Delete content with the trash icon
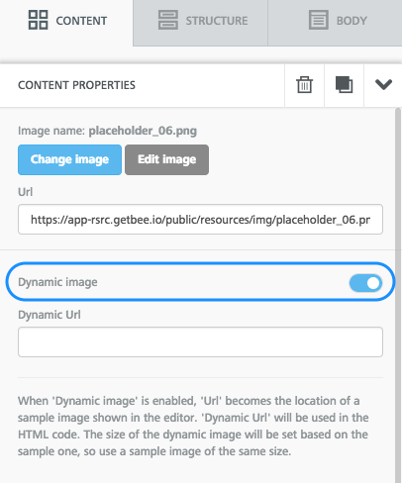402x483 pixels. click(304, 85)
